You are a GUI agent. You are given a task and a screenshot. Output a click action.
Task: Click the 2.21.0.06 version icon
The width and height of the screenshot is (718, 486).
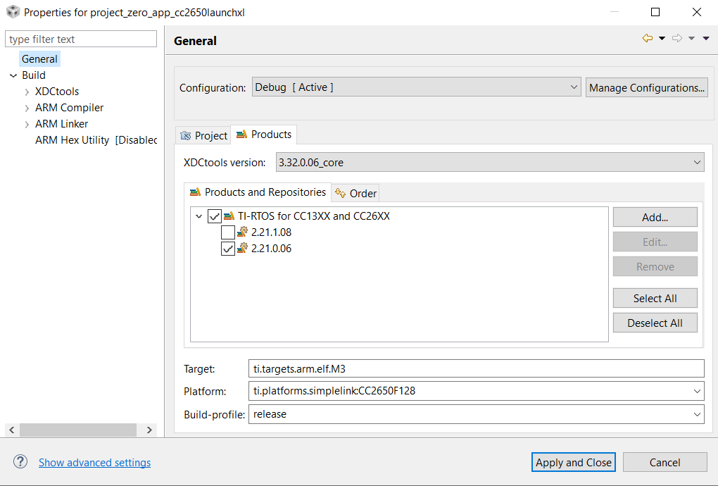tap(242, 248)
